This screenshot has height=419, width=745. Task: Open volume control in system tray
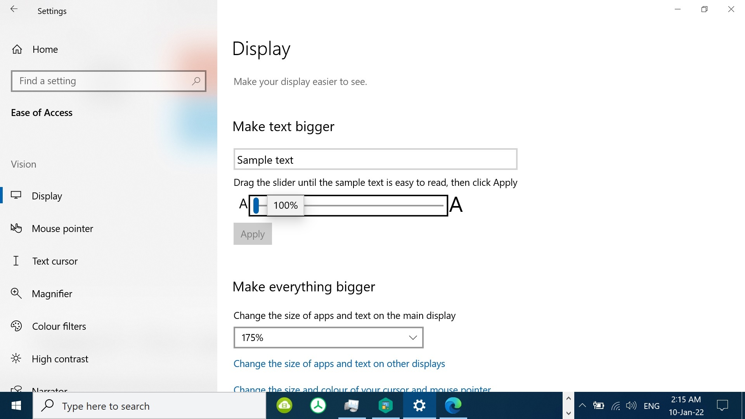631,406
